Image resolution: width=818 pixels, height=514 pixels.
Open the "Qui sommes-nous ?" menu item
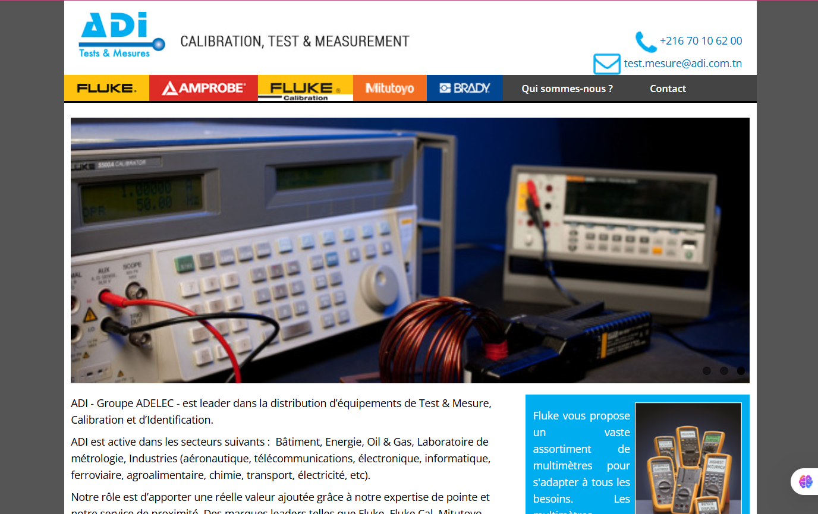[x=567, y=89]
